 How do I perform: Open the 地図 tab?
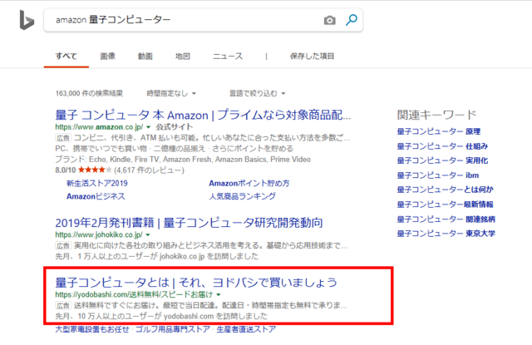click(x=183, y=56)
